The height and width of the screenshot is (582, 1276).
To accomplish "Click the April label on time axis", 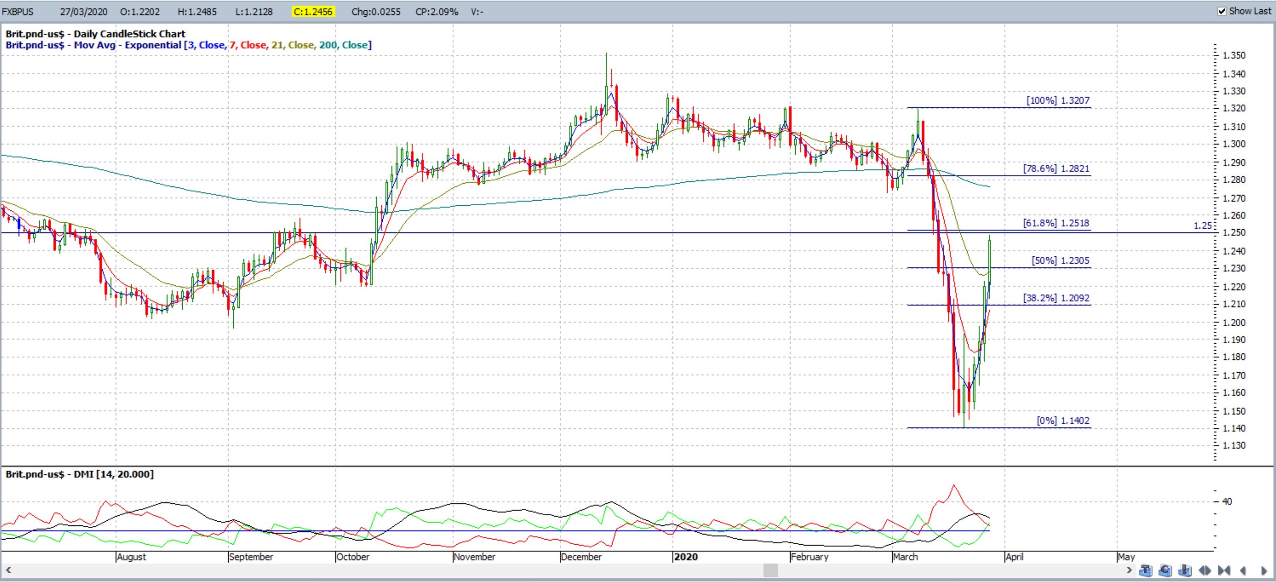I will pyautogui.click(x=1014, y=557).
